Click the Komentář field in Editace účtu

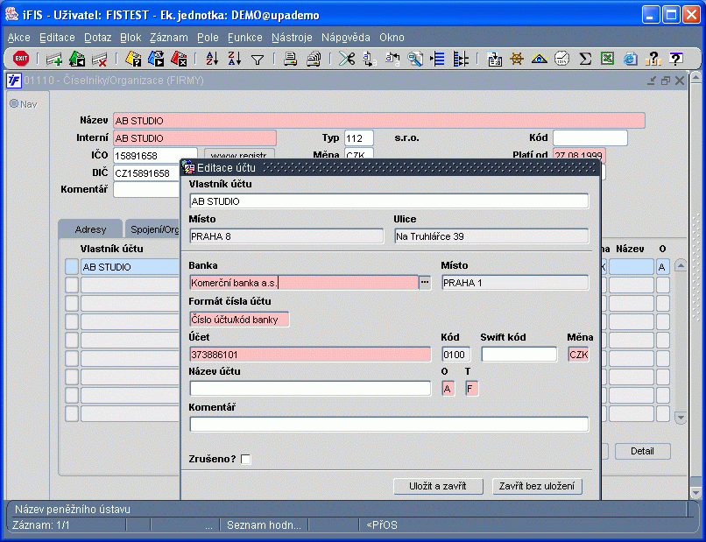(x=389, y=425)
